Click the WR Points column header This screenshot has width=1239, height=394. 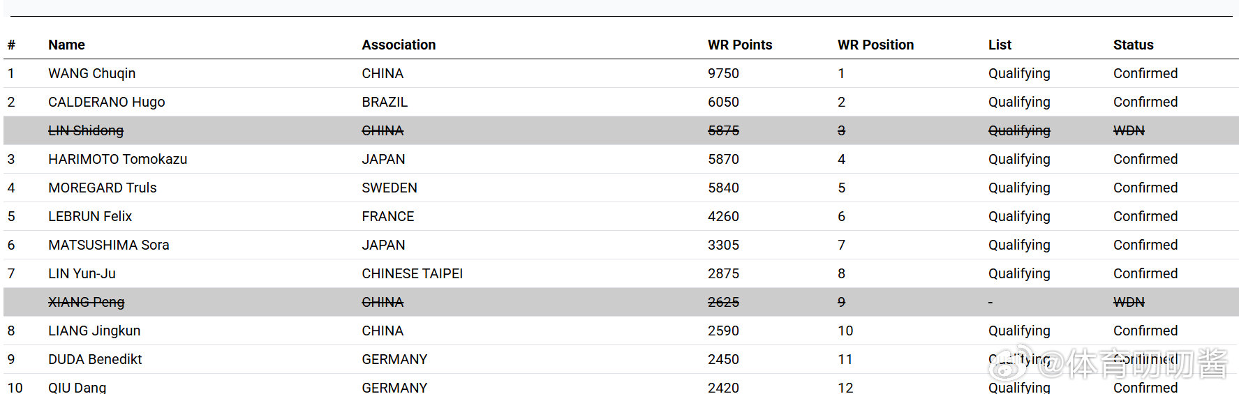tap(739, 45)
